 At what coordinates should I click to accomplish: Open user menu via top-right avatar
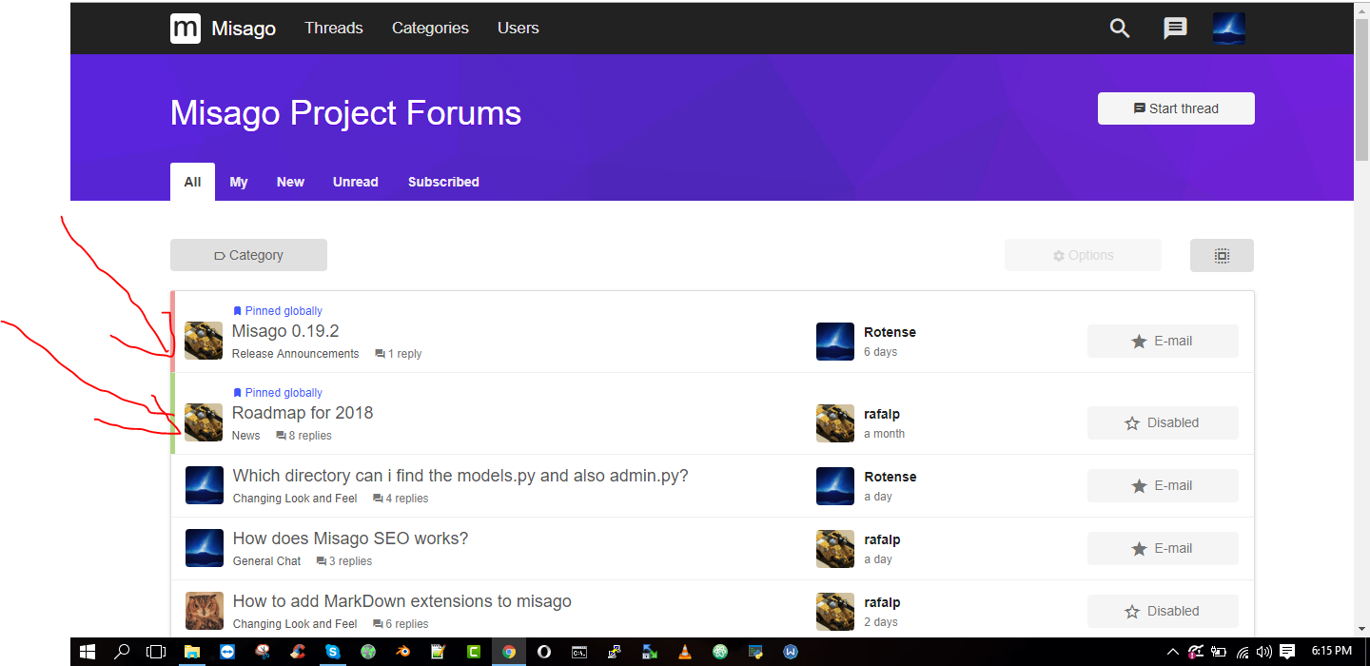(x=1229, y=29)
